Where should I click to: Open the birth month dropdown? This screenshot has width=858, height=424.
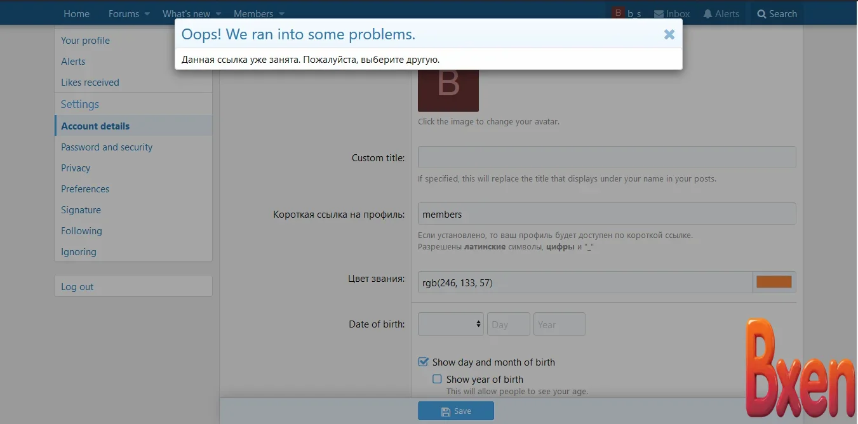[450, 324]
